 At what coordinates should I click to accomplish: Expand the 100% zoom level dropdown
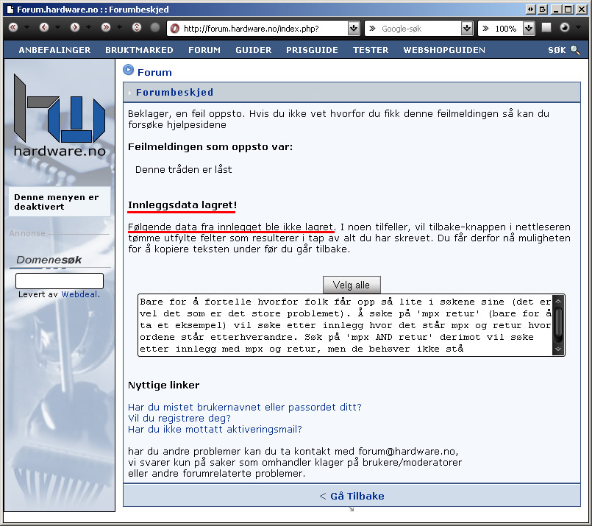tap(529, 28)
